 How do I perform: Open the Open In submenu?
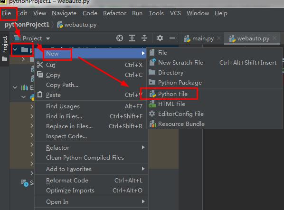(x=91, y=202)
